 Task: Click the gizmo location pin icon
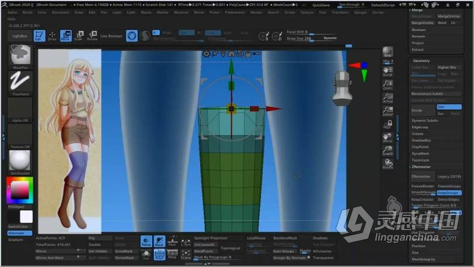pyautogui.click(x=223, y=53)
